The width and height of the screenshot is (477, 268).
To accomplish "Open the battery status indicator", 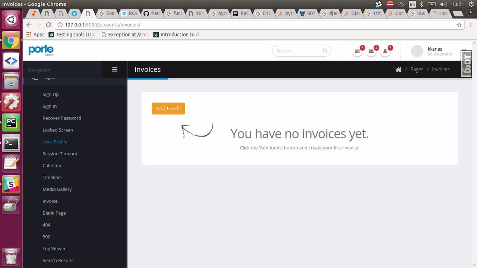I will [x=432, y=4].
